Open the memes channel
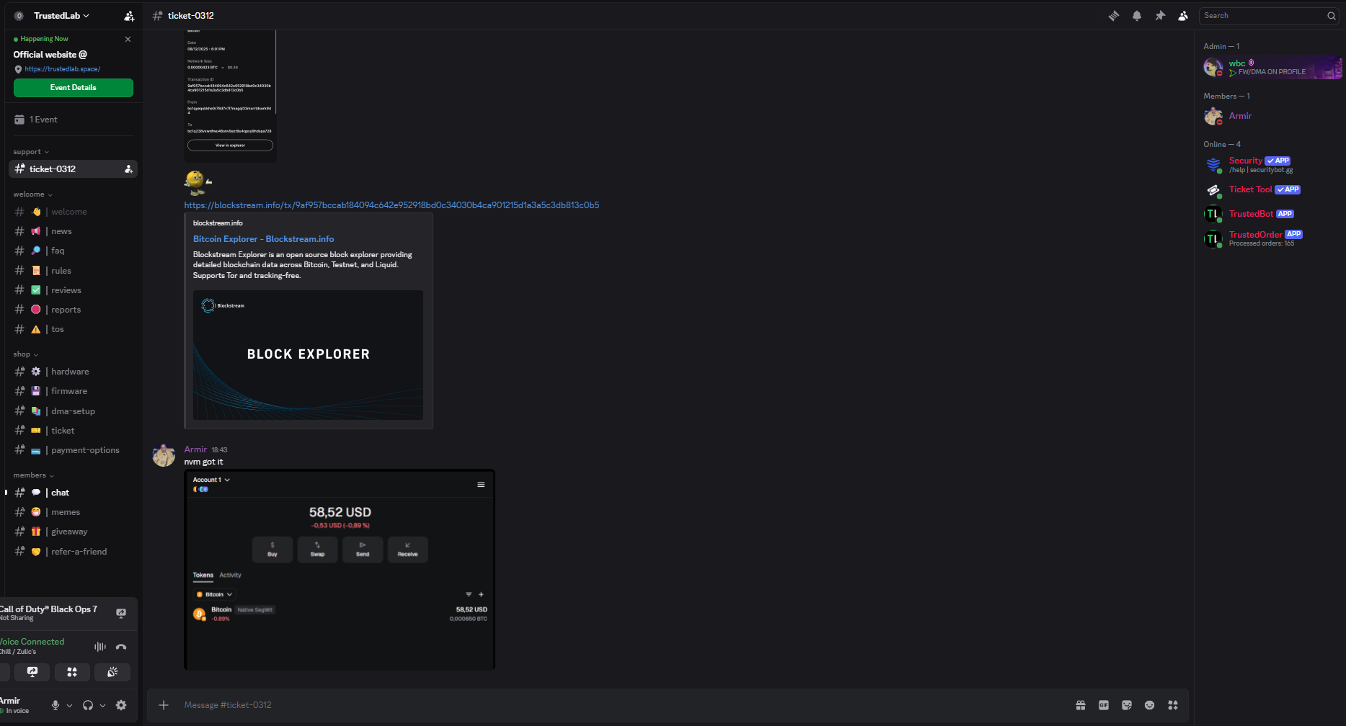 (74, 512)
